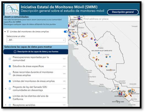Expand Proyecto de ley del Senado 535 sublayers
Screen dimensions: 145x112
[x=6, y=89]
